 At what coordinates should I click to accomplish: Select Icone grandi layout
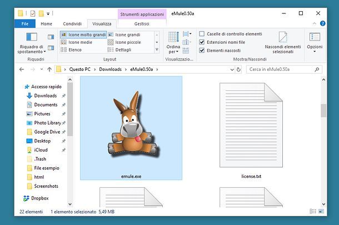124,35
